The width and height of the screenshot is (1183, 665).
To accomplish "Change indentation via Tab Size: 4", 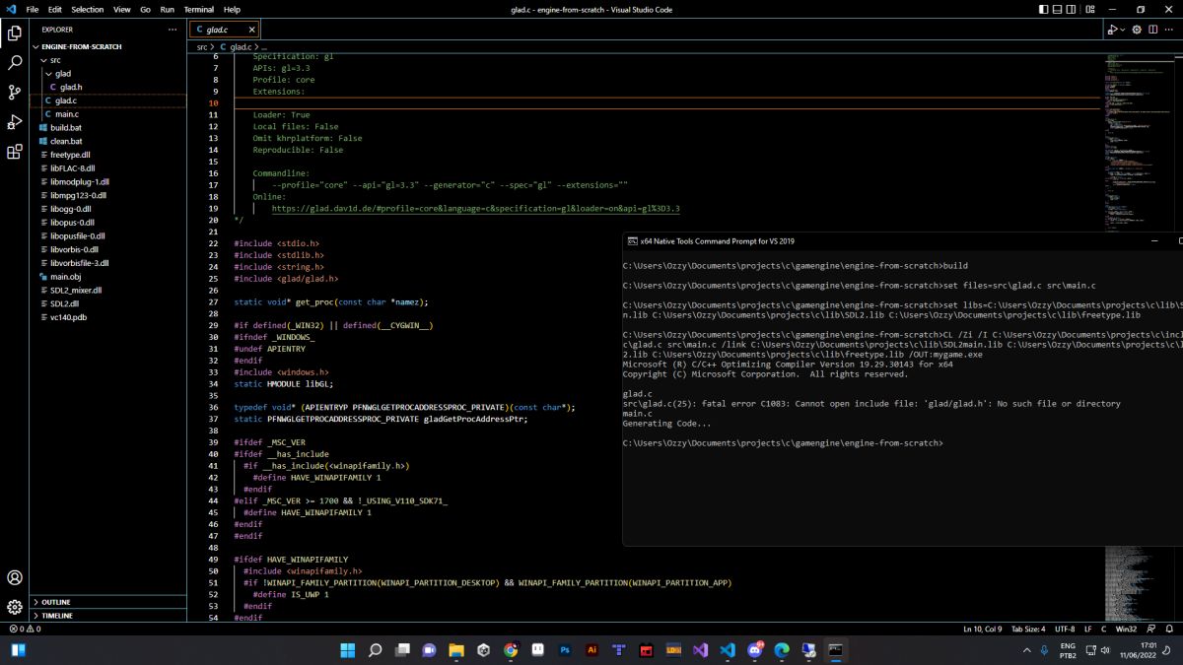I will 1028,629.
